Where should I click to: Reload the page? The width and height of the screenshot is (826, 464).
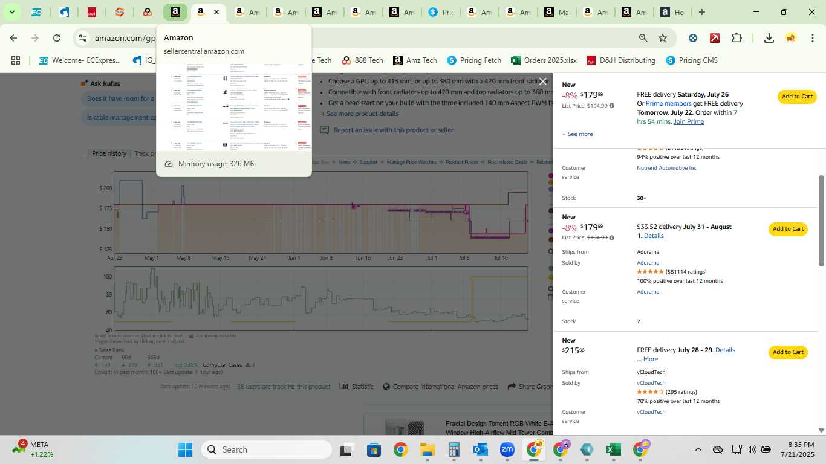(x=57, y=38)
